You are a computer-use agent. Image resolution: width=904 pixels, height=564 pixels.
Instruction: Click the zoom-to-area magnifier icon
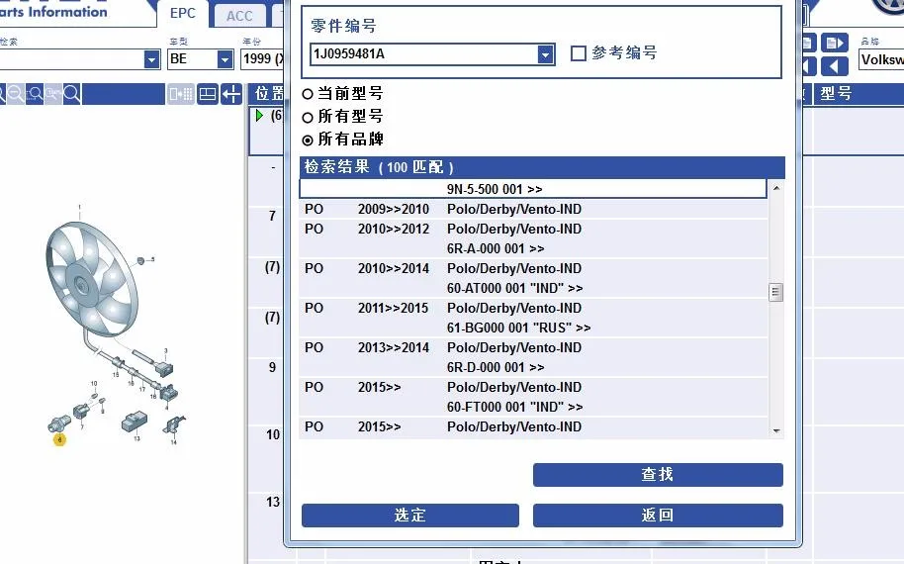coord(35,93)
